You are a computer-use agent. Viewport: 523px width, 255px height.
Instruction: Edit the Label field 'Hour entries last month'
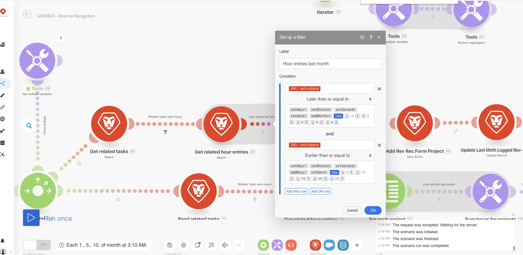(x=330, y=64)
